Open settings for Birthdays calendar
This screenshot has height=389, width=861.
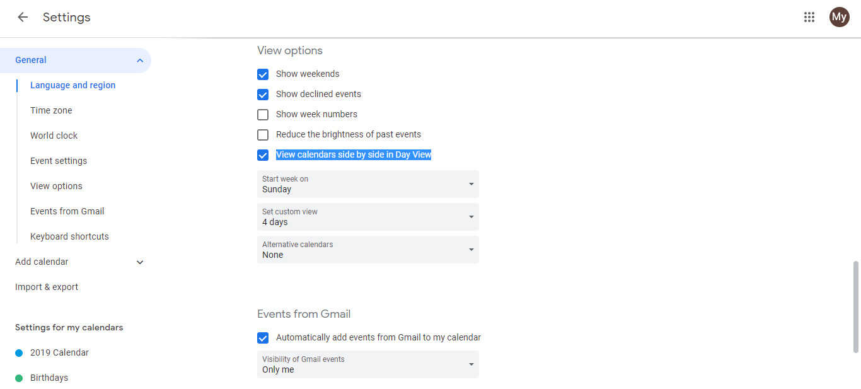49,378
